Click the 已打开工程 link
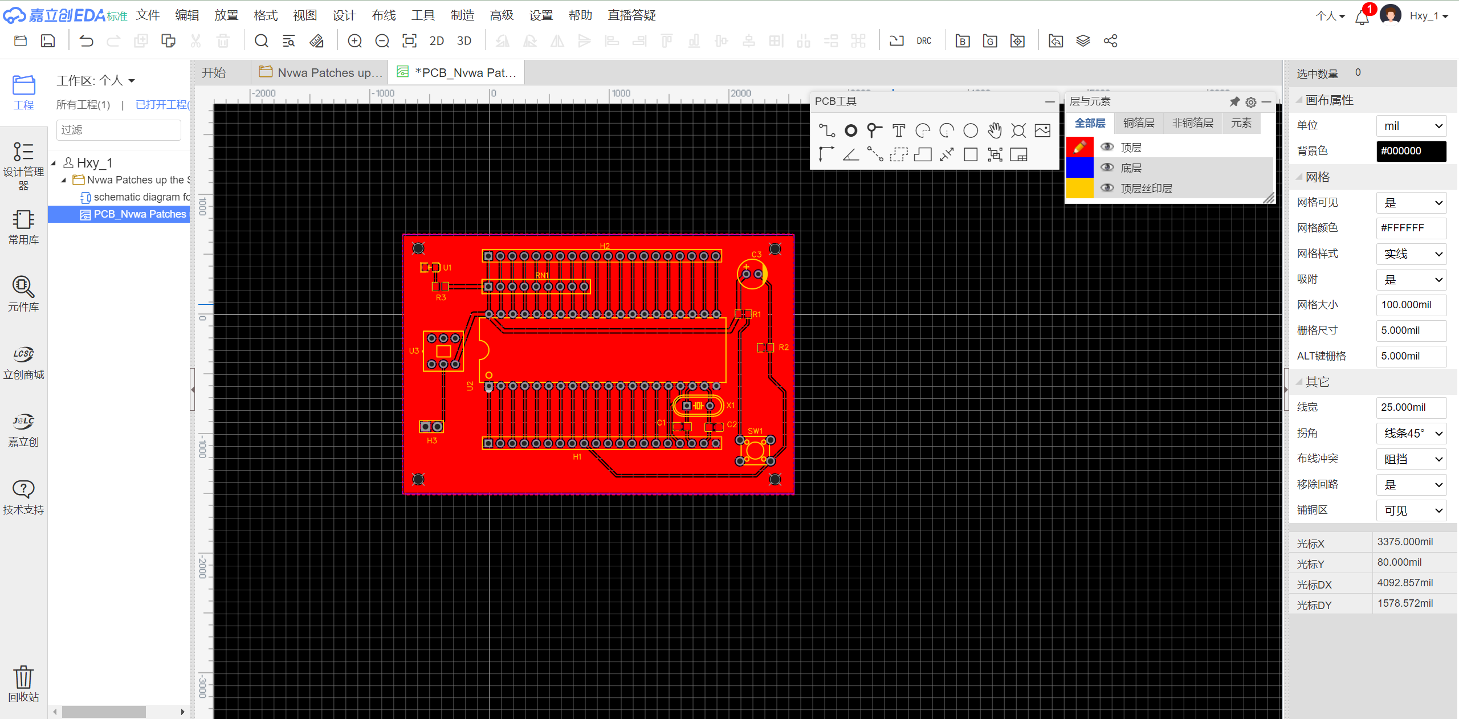The height and width of the screenshot is (719, 1459). tap(162, 105)
